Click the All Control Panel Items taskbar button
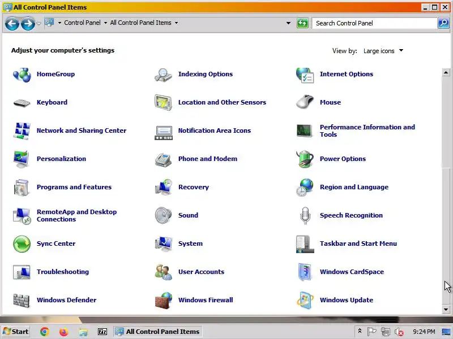Viewport: 453px width, 339px height. [157, 332]
